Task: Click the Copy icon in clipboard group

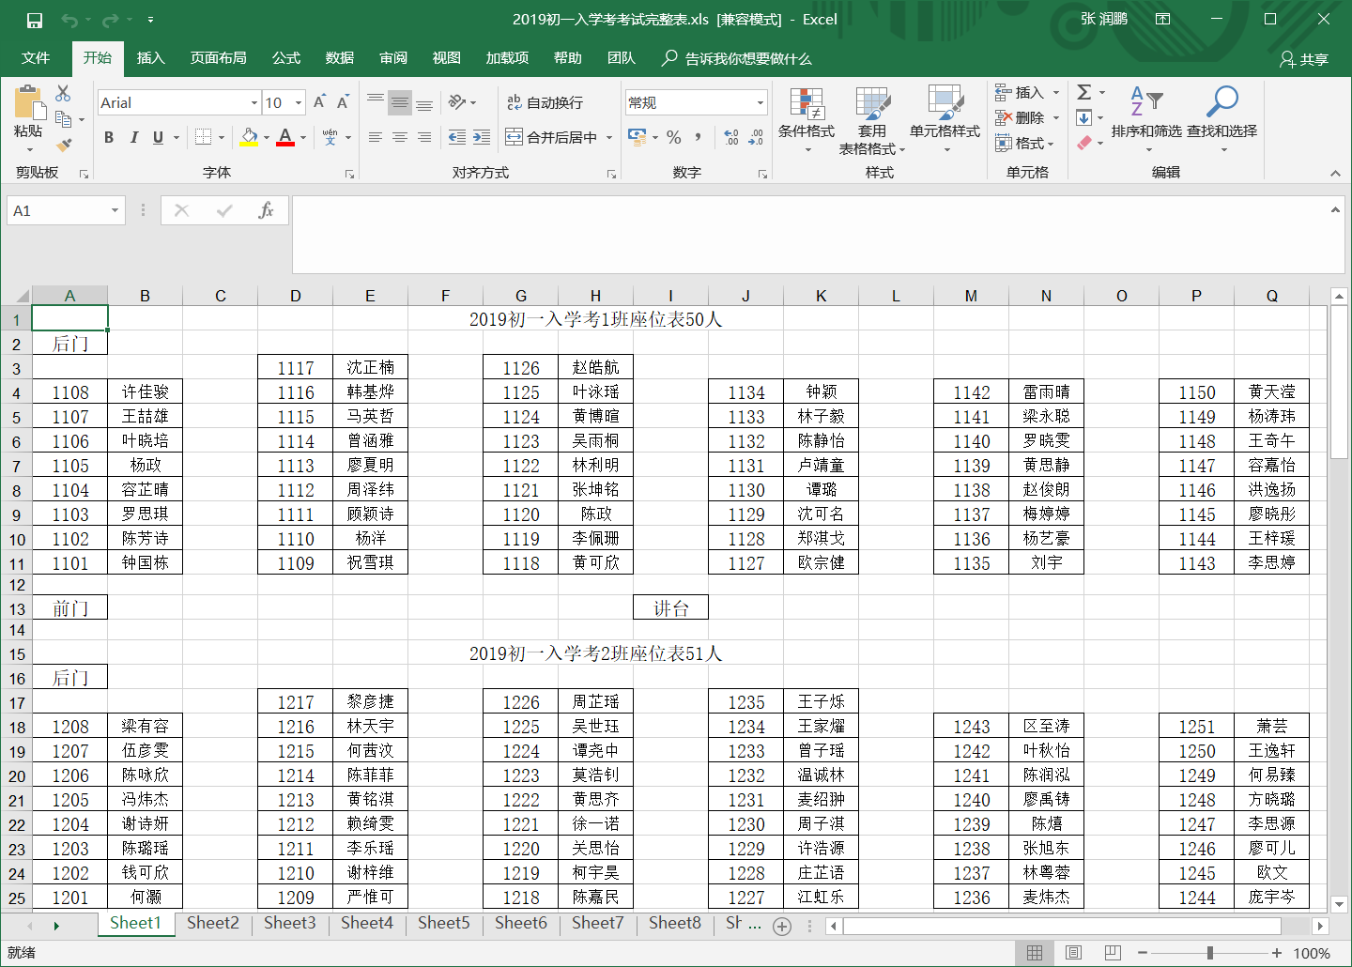Action: [x=63, y=119]
